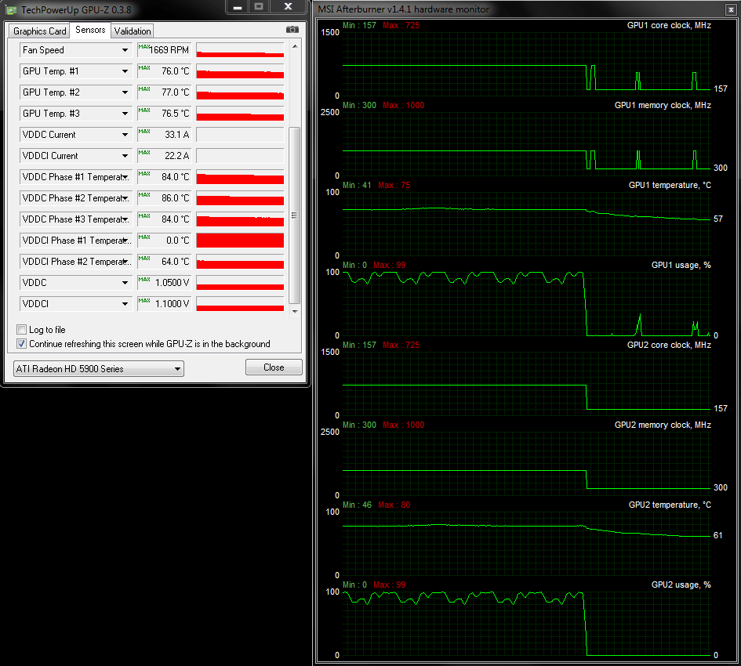Click the GPU2 usage graph in Afterburner
This screenshot has height=666, width=741.
click(526, 623)
